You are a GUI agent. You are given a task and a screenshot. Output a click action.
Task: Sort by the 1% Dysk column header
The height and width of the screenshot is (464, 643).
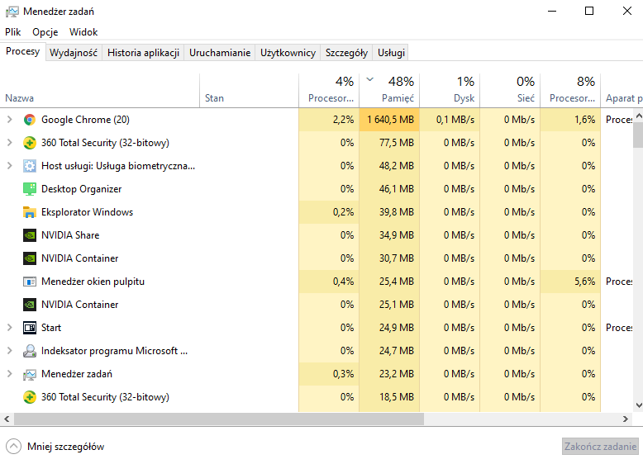pos(450,91)
